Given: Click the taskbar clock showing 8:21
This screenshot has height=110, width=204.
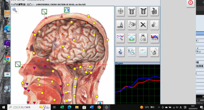Looking at the screenshot, I should [193, 107].
